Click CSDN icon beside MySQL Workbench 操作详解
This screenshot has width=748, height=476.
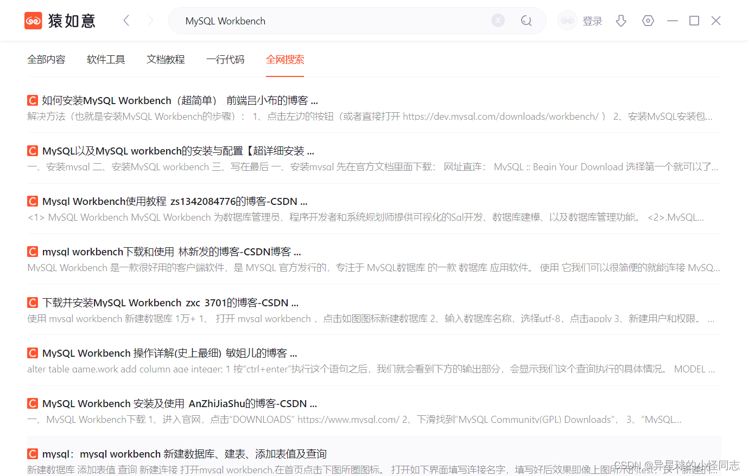pyautogui.click(x=33, y=353)
